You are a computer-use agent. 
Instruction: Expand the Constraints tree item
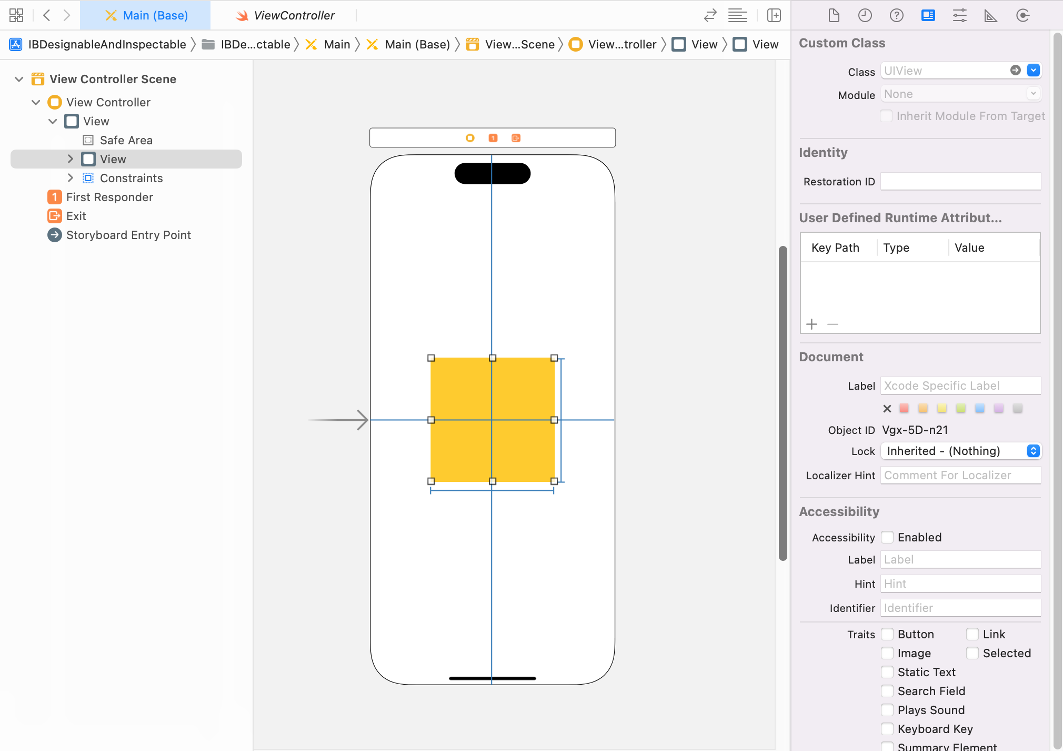pyautogui.click(x=71, y=178)
